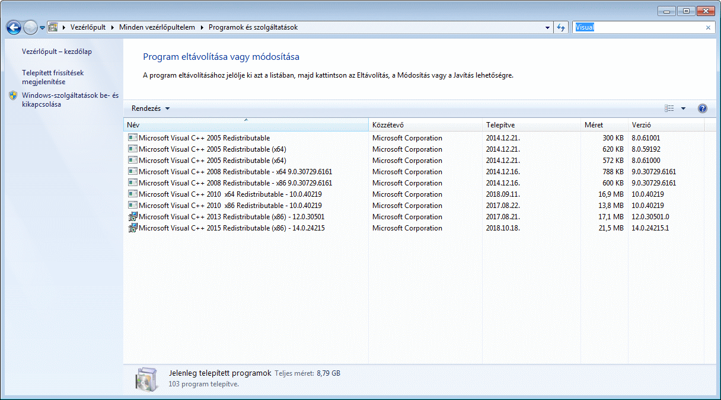Minimize the Control Panel window
Viewport: 721px width, 400px height.
click(x=667, y=11)
